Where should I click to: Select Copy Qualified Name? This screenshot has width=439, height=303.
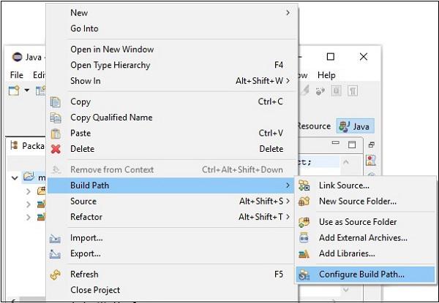coord(111,118)
